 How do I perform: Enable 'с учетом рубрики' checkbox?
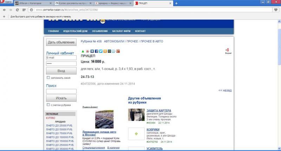click(x=48, y=105)
